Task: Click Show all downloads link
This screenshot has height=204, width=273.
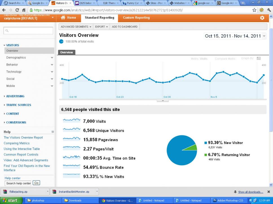Action: (x=250, y=192)
